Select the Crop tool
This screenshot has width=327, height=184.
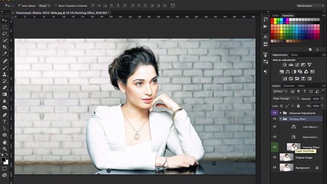pyautogui.click(x=5, y=47)
